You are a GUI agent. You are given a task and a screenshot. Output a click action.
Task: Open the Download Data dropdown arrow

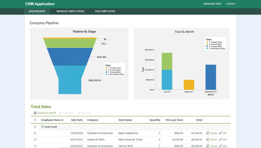point(55,113)
